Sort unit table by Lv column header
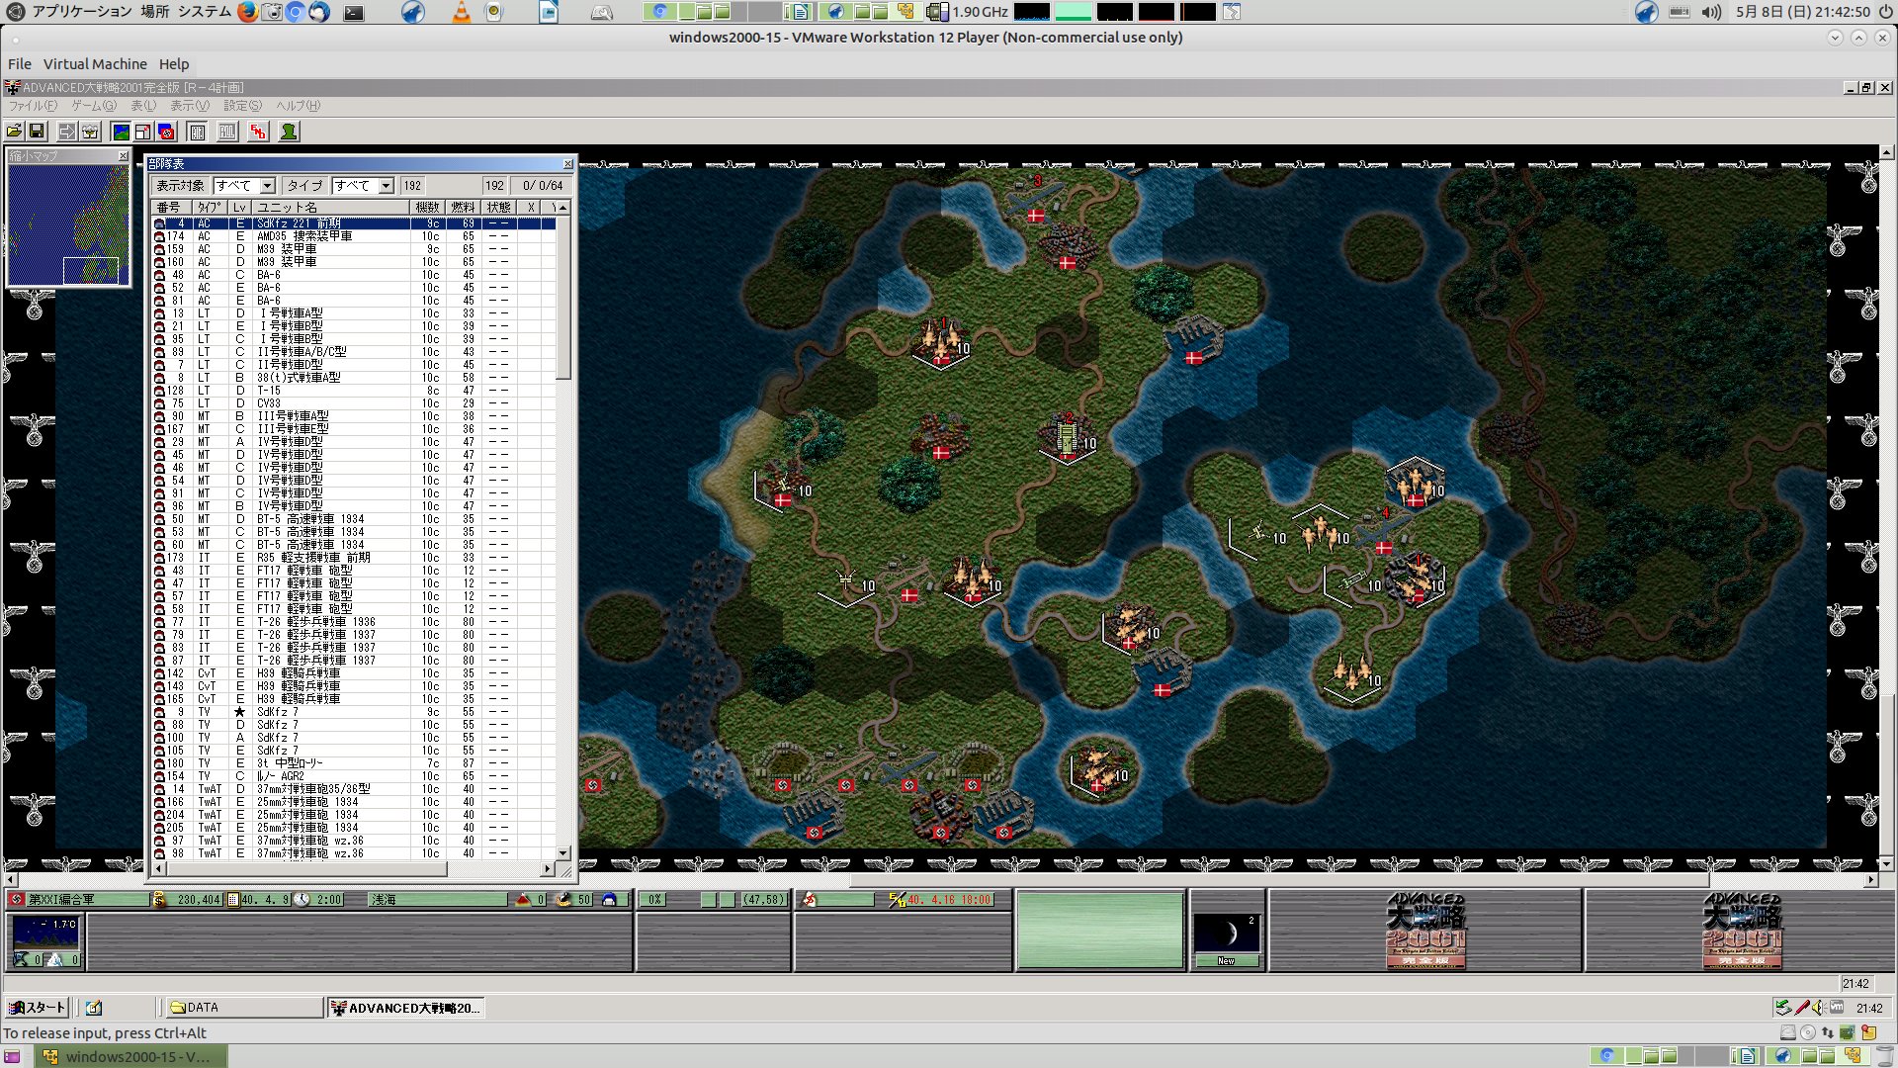The image size is (1898, 1068). pos(240,208)
